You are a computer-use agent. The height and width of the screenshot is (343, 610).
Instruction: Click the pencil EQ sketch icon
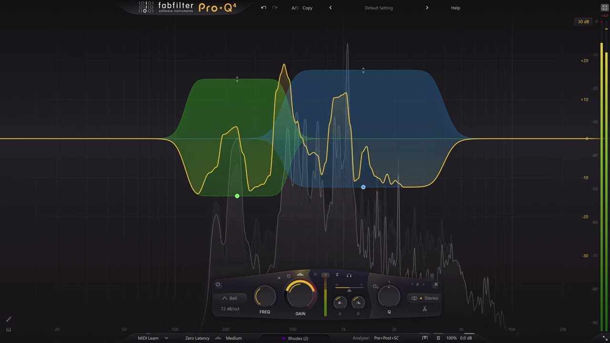pos(8,319)
